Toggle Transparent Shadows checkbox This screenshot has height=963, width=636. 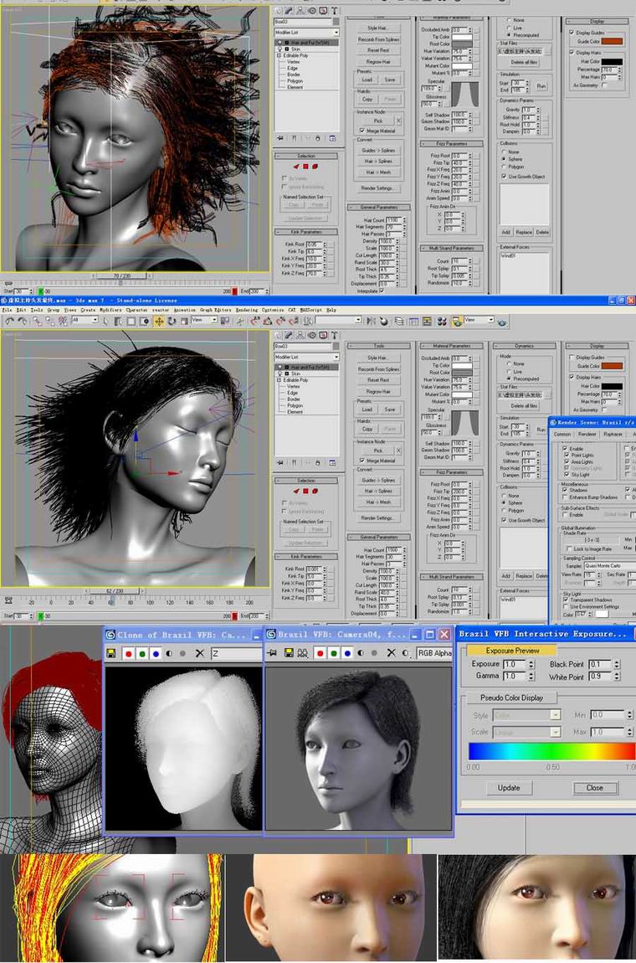tap(566, 600)
